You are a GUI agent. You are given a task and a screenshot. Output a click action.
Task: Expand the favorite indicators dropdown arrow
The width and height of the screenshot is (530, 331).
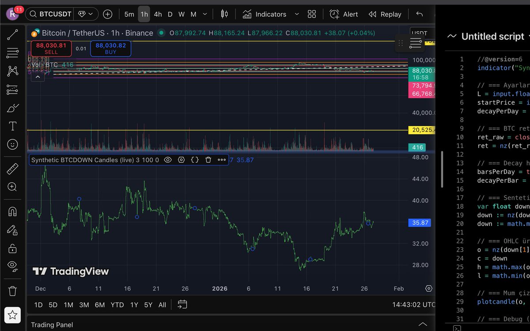[296, 14]
